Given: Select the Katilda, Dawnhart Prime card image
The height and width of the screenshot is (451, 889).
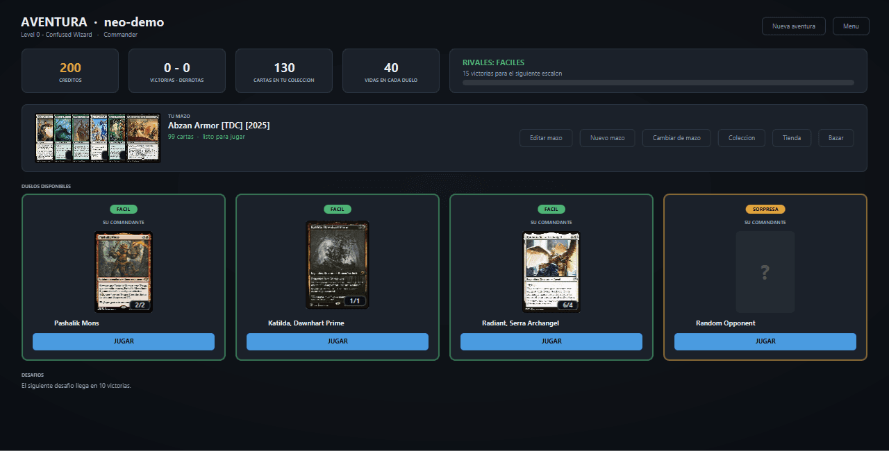Looking at the screenshot, I should [x=338, y=264].
